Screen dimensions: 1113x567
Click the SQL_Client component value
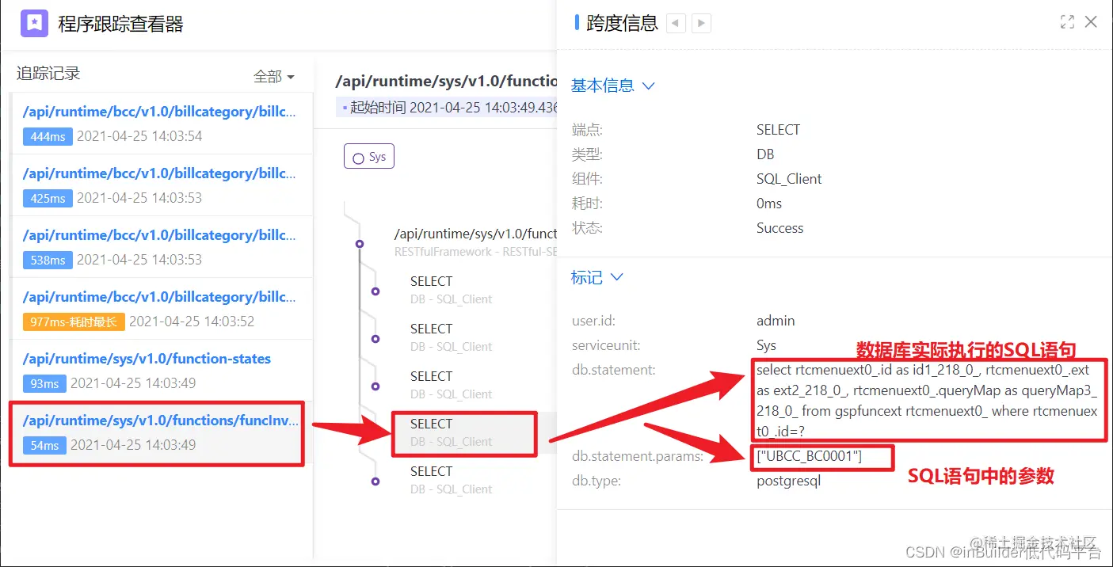click(x=789, y=179)
